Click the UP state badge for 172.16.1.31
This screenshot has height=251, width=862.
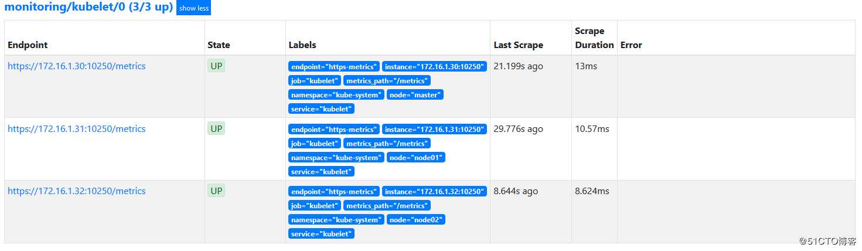(216, 128)
